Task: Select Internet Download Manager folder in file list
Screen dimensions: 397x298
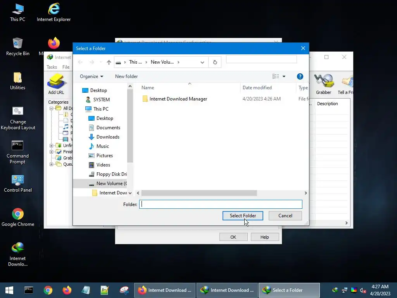Action: (x=175, y=99)
